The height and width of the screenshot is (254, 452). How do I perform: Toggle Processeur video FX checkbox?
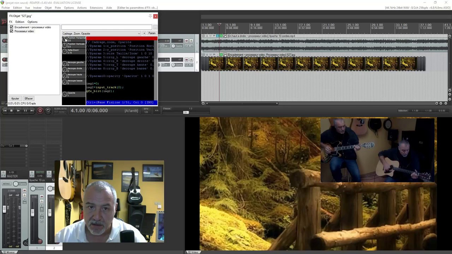(x=12, y=31)
